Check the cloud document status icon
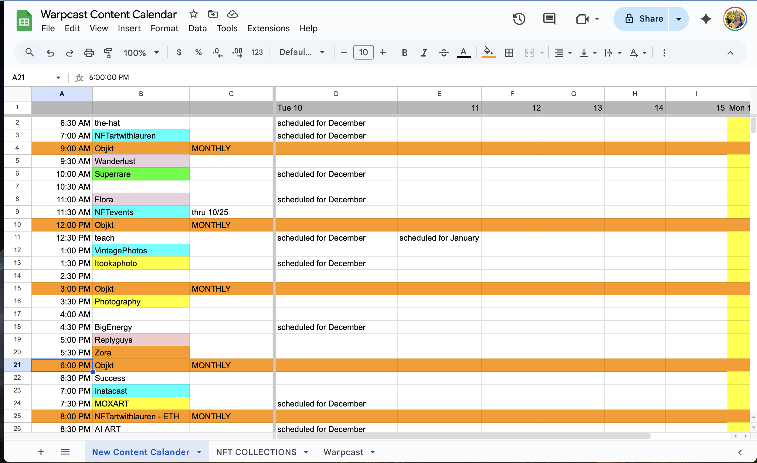Viewport: 757px width, 463px height. tap(232, 14)
